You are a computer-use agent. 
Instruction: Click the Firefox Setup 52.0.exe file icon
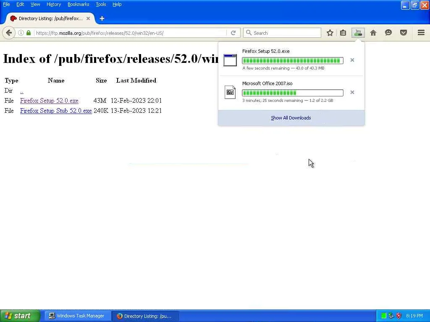(x=230, y=60)
